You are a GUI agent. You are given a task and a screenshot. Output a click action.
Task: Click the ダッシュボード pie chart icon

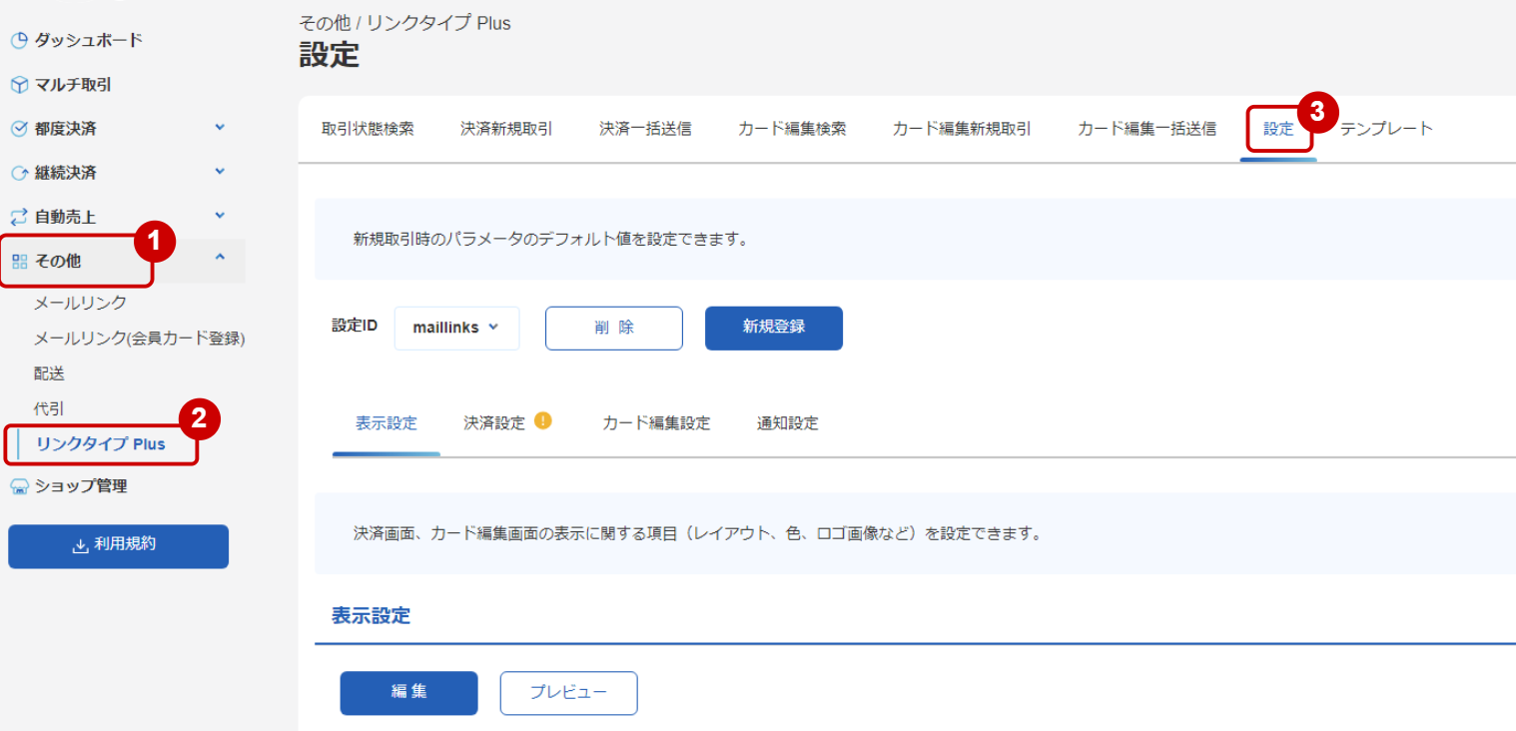(19, 41)
